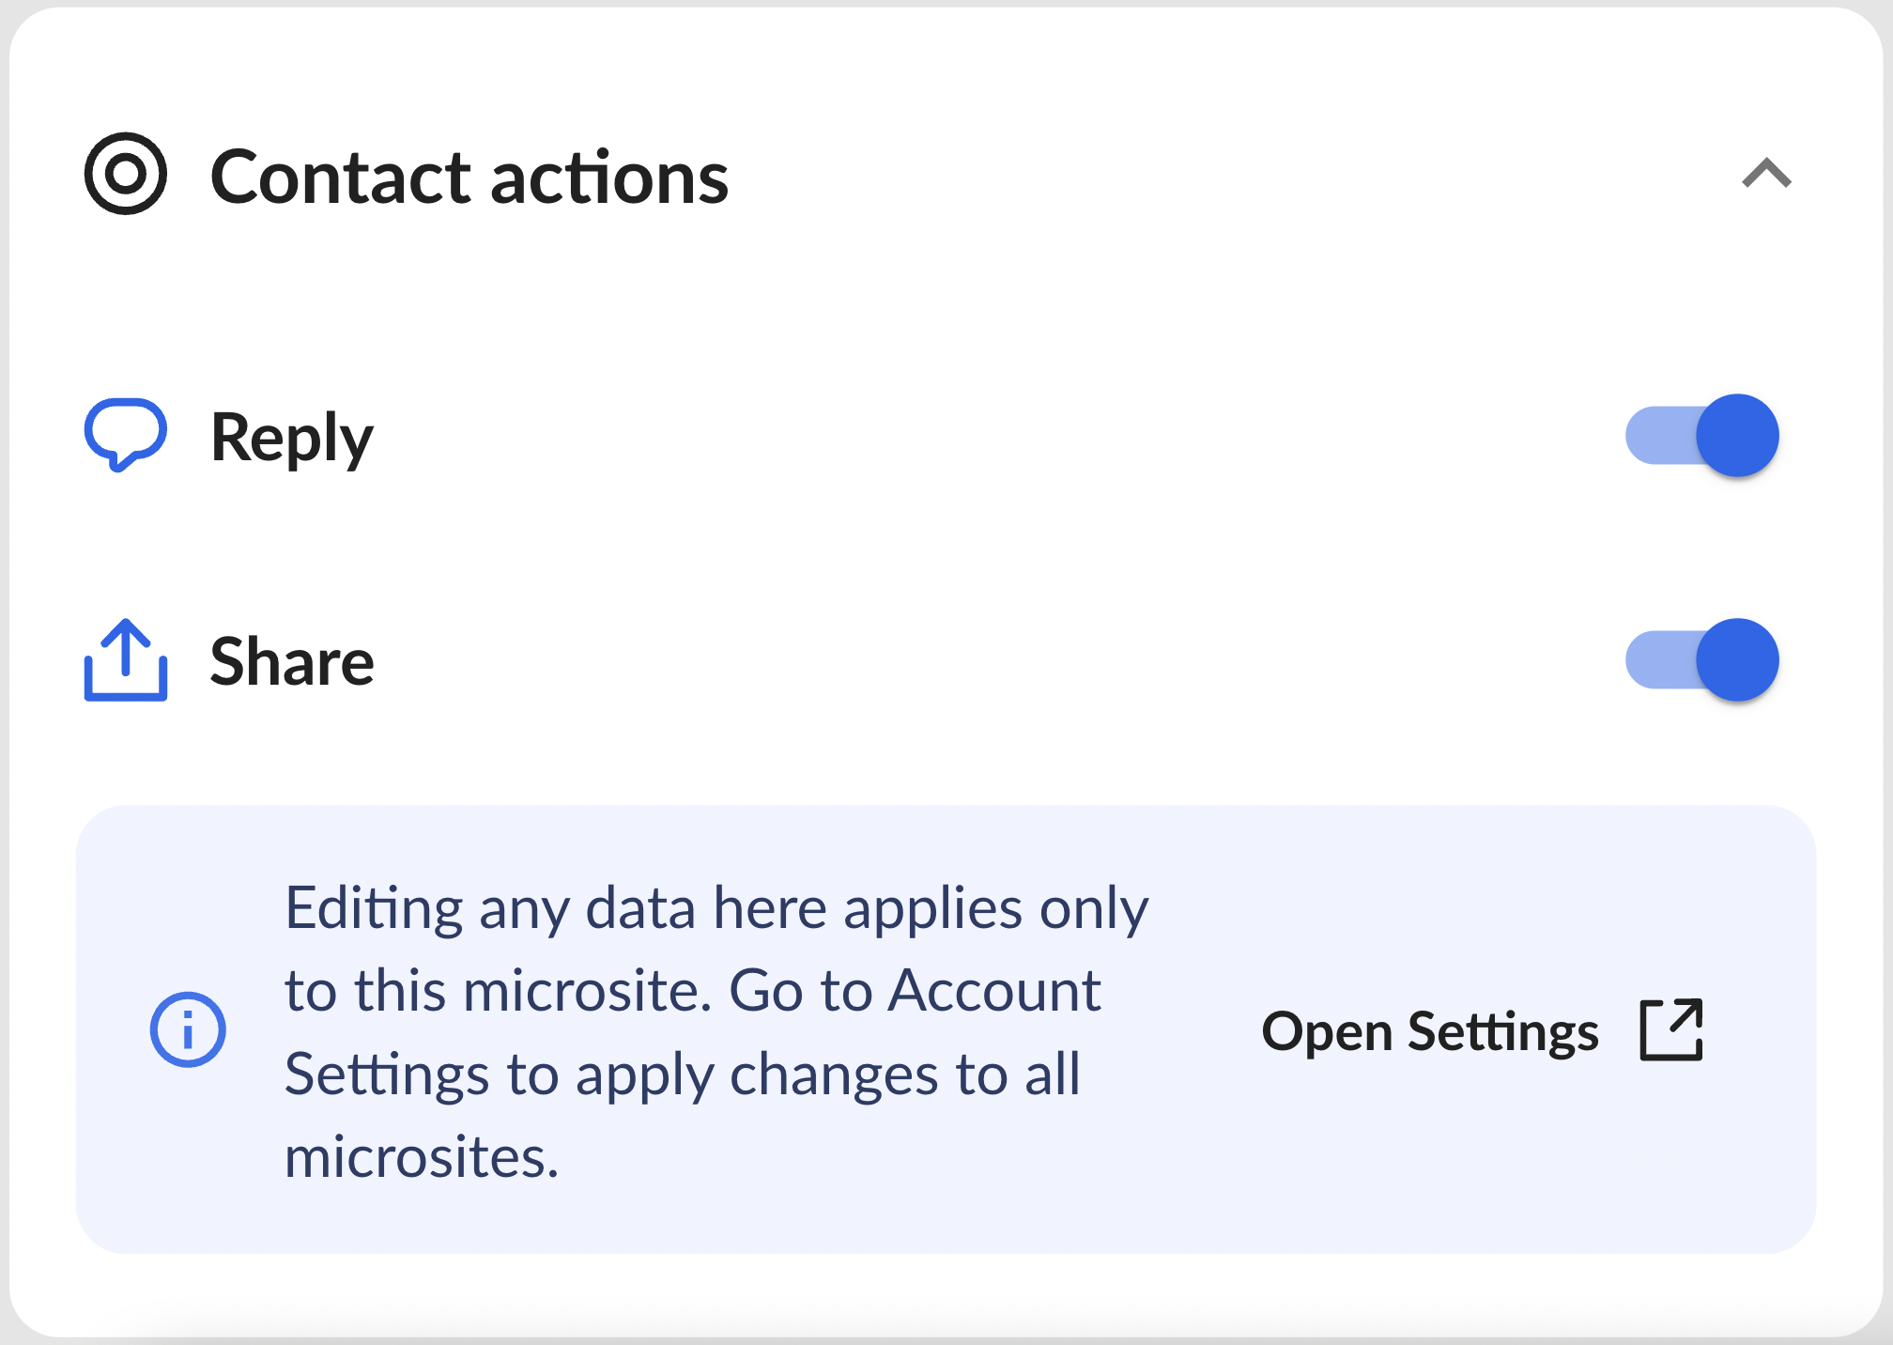Click the external link arrow icon
The height and width of the screenshot is (1345, 1893).
tap(1671, 1030)
